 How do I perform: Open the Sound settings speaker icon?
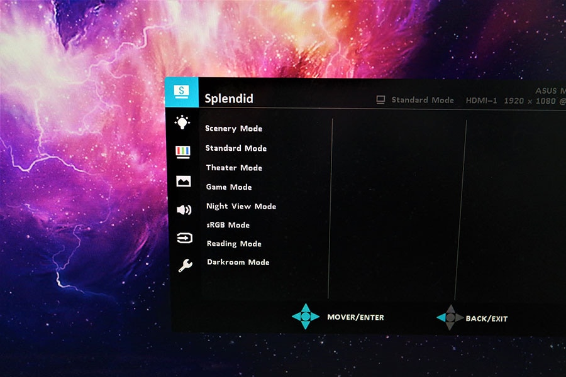[x=184, y=210]
